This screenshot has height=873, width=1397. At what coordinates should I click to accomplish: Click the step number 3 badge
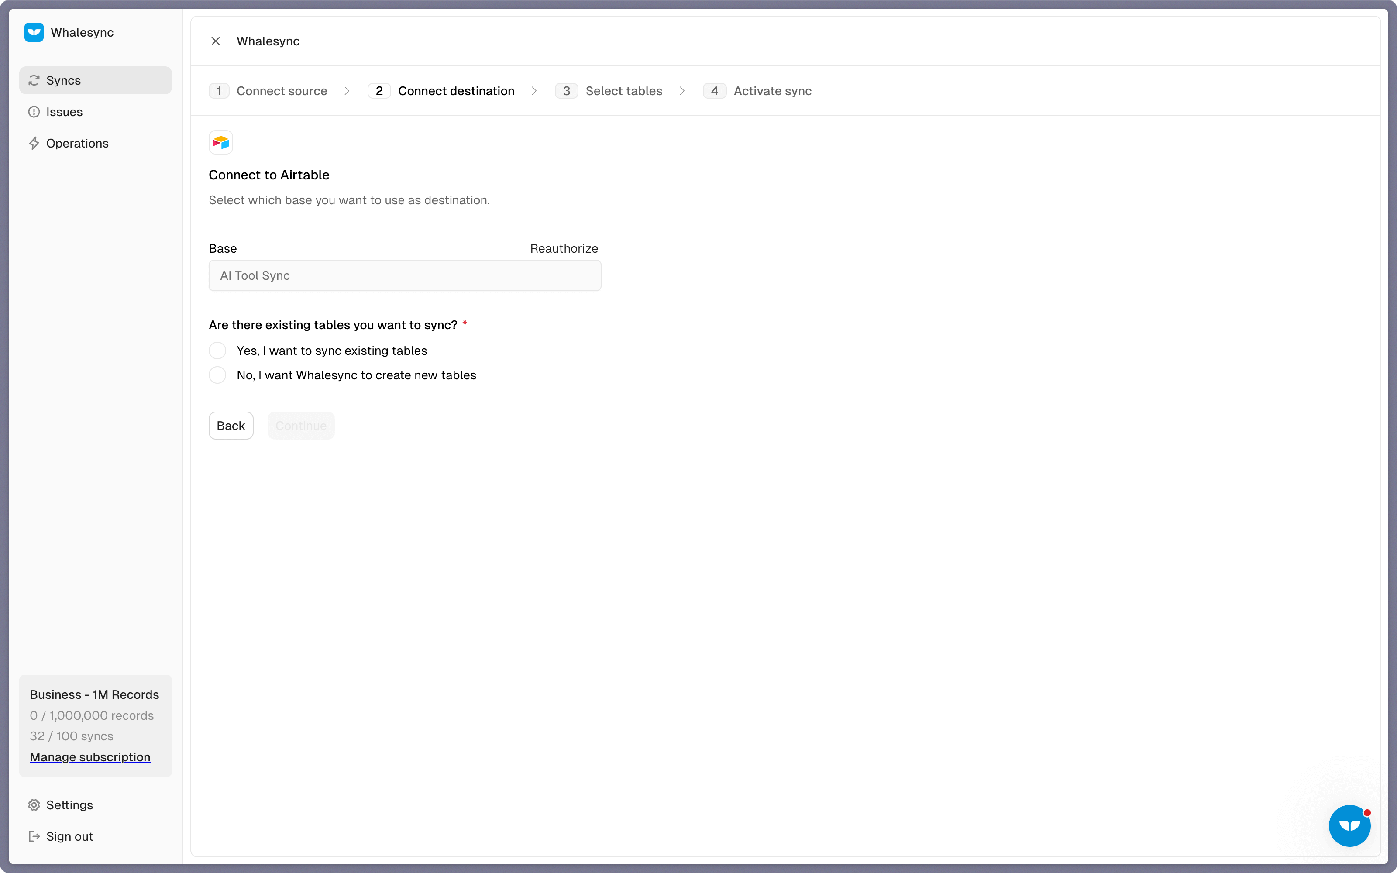coord(566,91)
